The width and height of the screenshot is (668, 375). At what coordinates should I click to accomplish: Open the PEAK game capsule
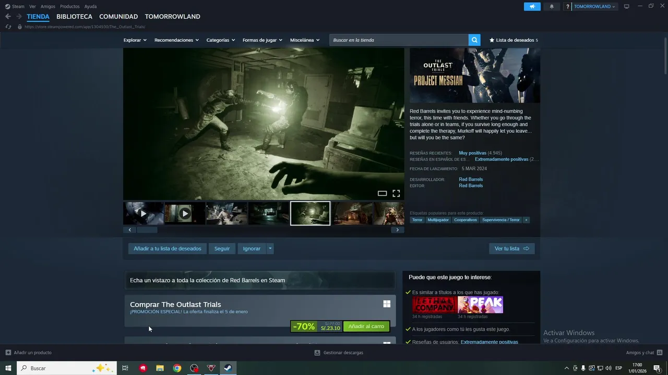click(x=481, y=305)
